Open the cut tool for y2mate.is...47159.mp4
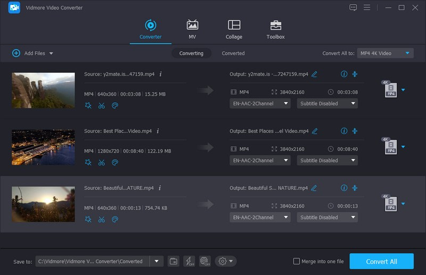 [x=102, y=105]
